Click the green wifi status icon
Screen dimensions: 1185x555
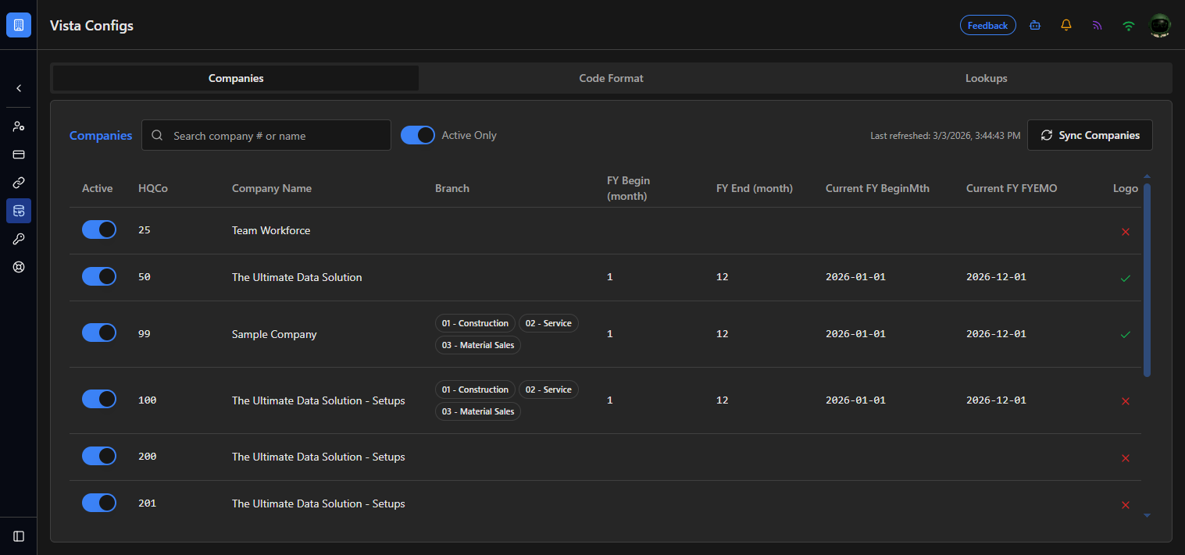pyautogui.click(x=1129, y=25)
